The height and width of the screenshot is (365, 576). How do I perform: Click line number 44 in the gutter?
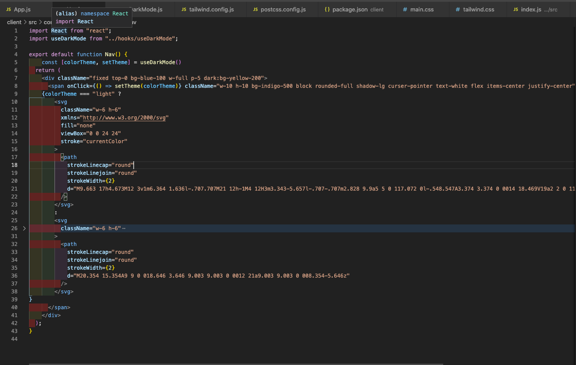click(x=15, y=339)
